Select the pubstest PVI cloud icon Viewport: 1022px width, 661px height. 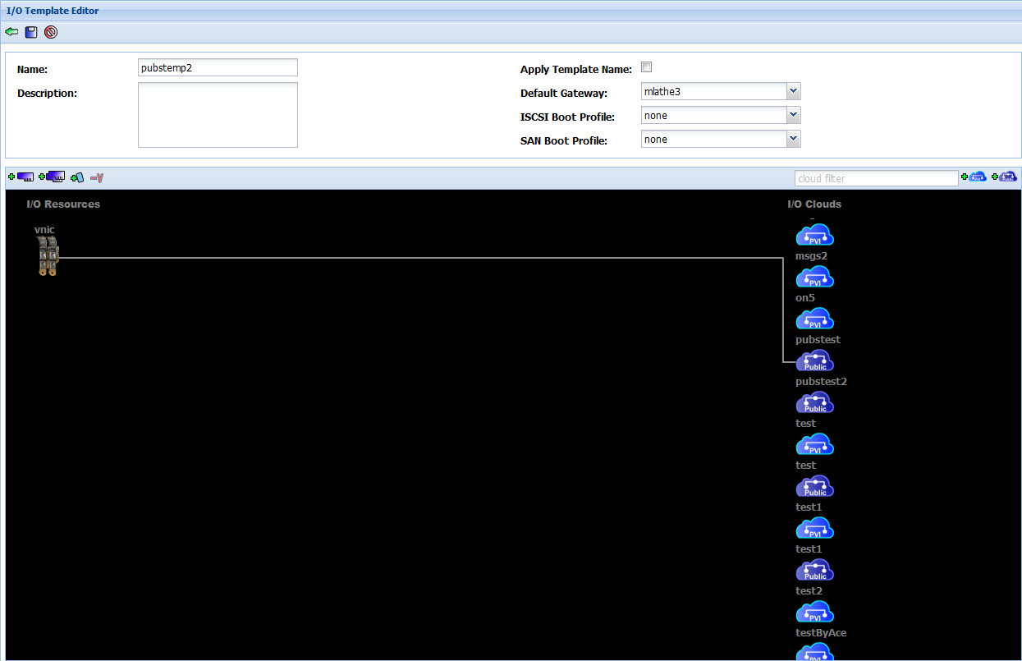(x=814, y=319)
